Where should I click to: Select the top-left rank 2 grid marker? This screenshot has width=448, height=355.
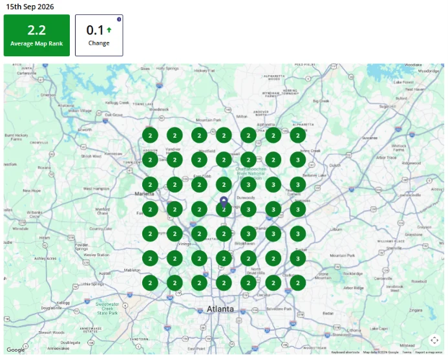(x=150, y=136)
